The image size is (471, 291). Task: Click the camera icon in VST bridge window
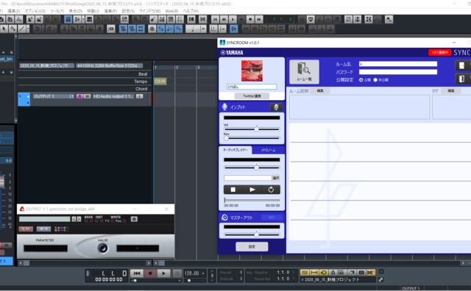click(134, 219)
